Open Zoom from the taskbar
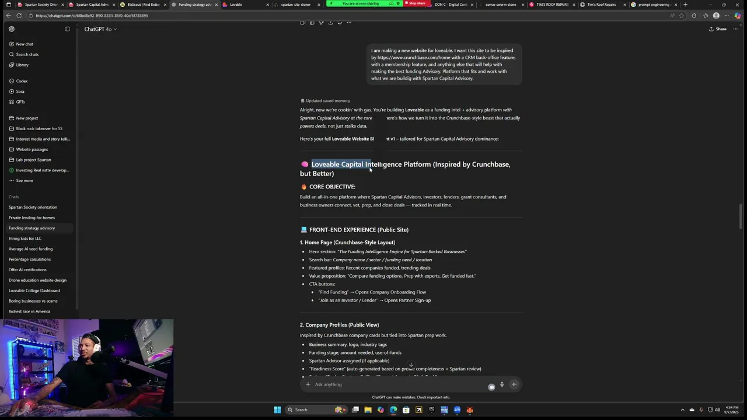This screenshot has height=420, width=747. tap(457, 409)
